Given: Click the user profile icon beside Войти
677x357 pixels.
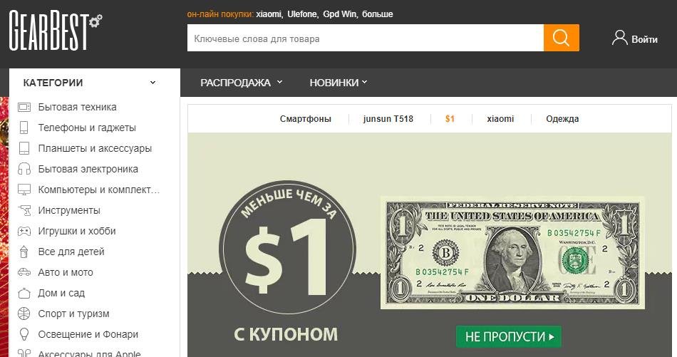Looking at the screenshot, I should [619, 38].
